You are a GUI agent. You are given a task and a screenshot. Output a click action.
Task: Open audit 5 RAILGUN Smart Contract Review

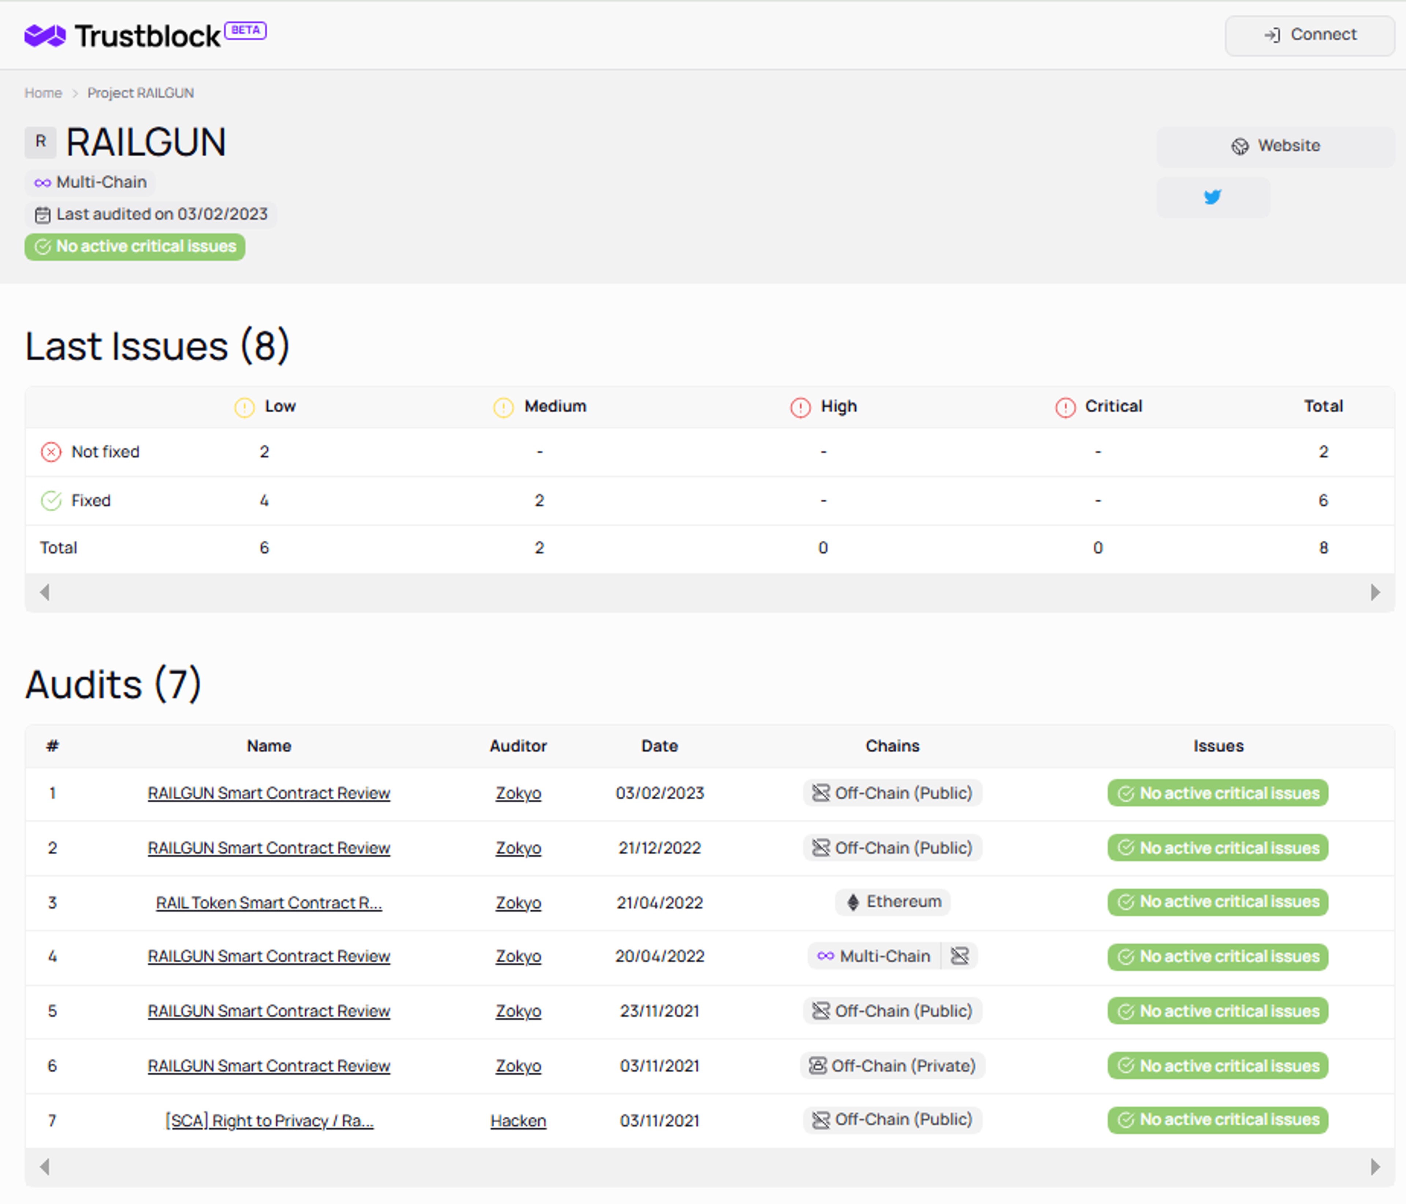click(x=269, y=1011)
